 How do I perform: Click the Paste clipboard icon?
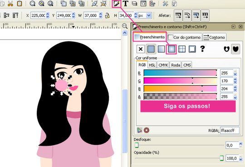coord(20,4)
